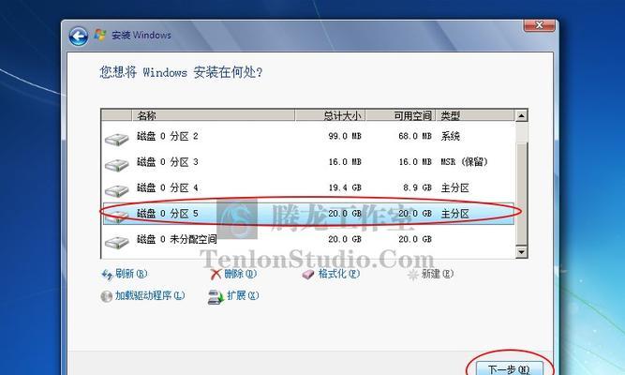
Task: Select the row 磁盘 0 分区 5
Action: (x=308, y=214)
